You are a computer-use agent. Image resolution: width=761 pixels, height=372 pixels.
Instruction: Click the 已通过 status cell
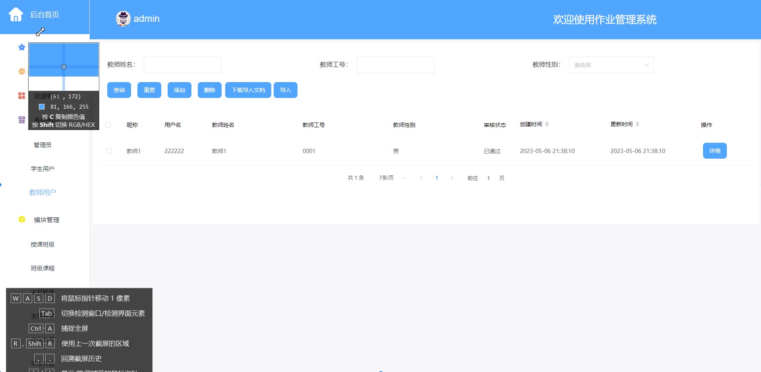click(x=492, y=151)
